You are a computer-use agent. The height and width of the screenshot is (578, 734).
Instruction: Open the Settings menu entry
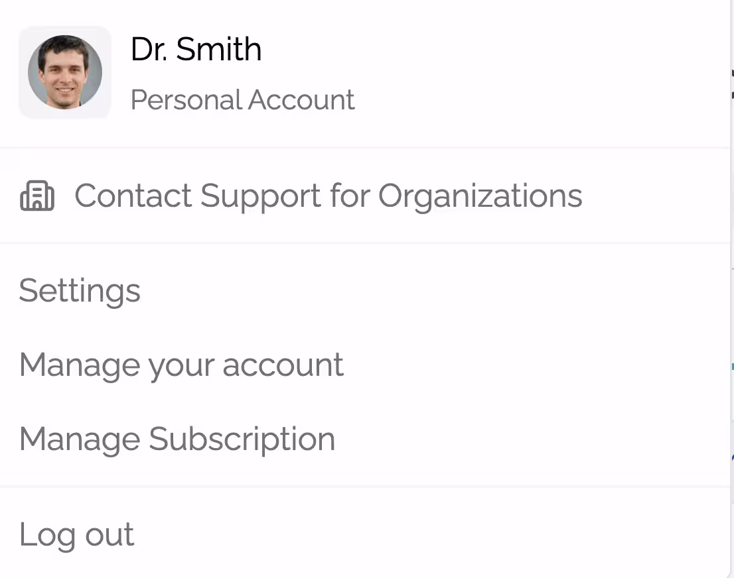click(80, 291)
